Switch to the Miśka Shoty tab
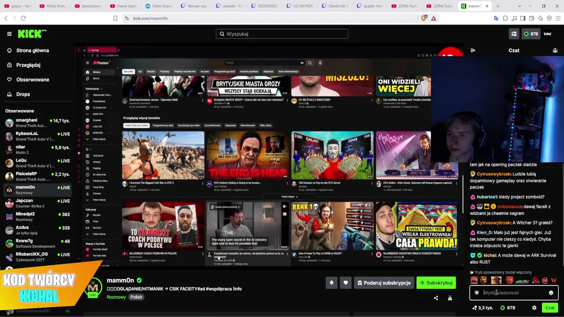Screen dimensions: 564x317 [53, 6]
